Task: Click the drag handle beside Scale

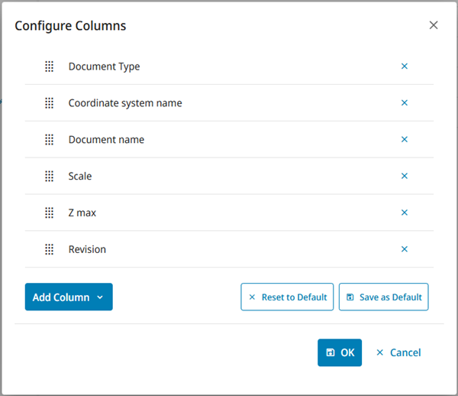Action: pos(49,177)
